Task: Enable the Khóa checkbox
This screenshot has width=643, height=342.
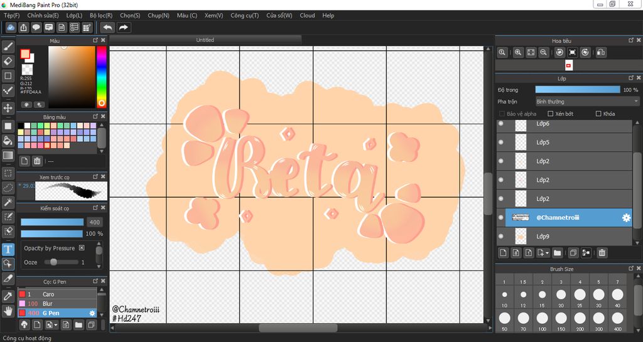Action: pyautogui.click(x=598, y=114)
